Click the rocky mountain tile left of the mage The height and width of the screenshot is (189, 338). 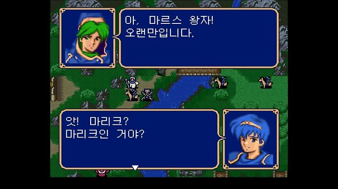point(117,82)
